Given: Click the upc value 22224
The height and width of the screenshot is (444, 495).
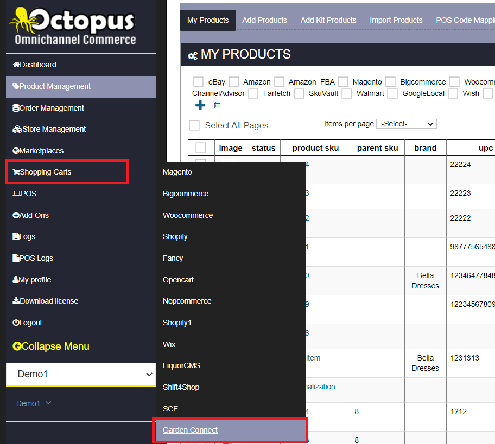Looking at the screenshot, I should [x=460, y=164].
